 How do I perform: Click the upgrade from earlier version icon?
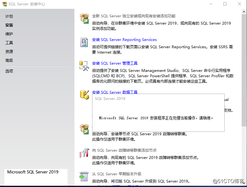tap(84, 177)
